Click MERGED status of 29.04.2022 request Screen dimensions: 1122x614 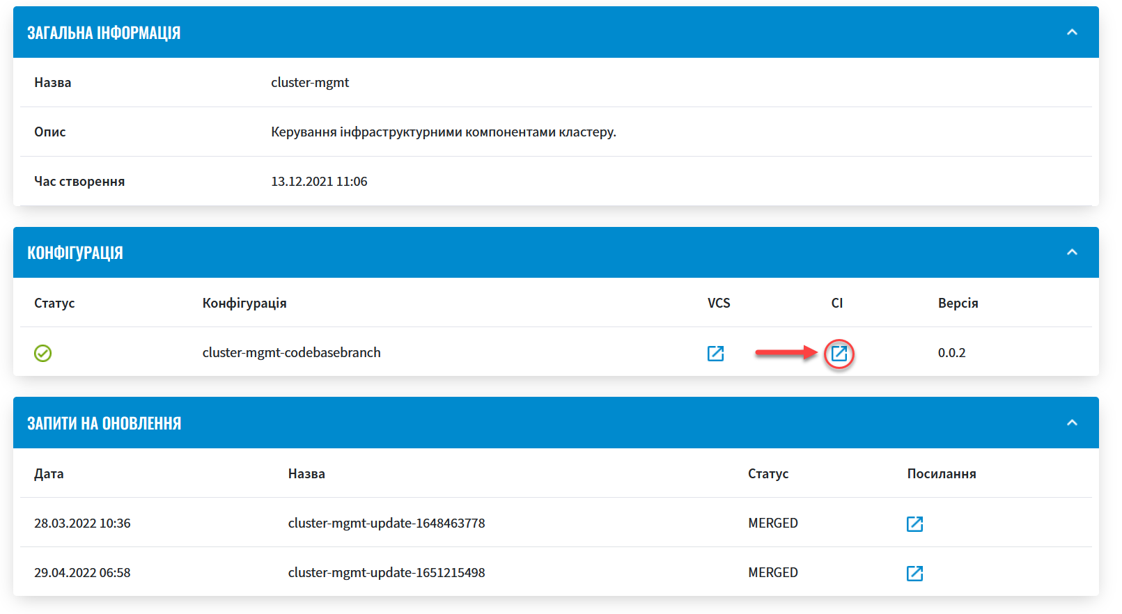[x=773, y=572]
